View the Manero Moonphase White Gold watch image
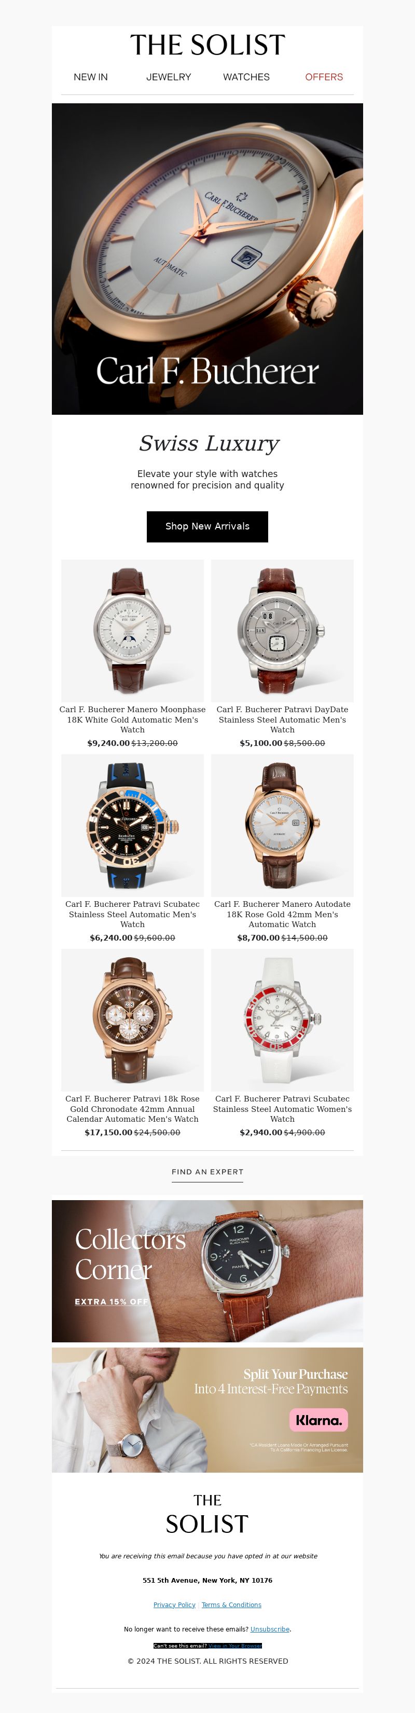The height and width of the screenshot is (1713, 415). point(132,630)
